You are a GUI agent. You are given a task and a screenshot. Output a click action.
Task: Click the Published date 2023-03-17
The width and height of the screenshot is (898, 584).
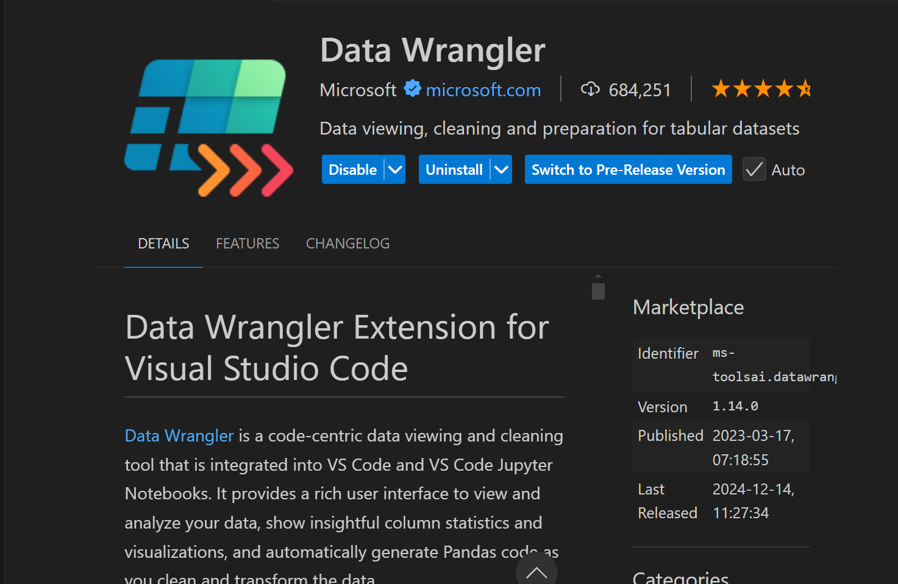(754, 448)
